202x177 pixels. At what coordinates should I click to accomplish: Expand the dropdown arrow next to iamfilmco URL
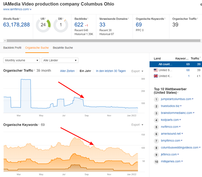31,9
